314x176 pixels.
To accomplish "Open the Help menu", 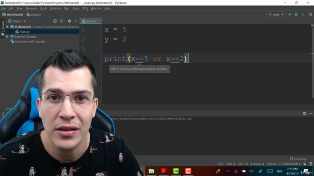I will pyautogui.click(x=107, y=8).
